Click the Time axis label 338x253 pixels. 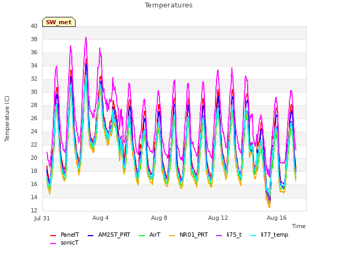click(x=298, y=226)
